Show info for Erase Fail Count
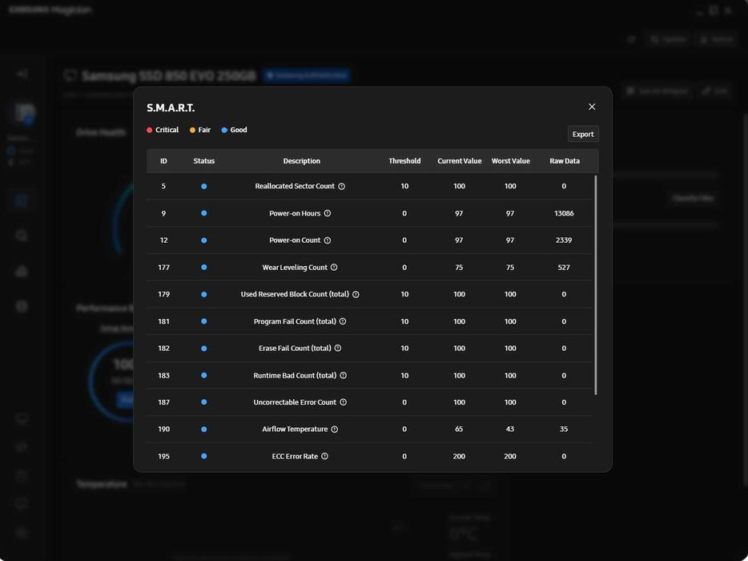Viewport: 748px width, 561px height. [x=338, y=348]
